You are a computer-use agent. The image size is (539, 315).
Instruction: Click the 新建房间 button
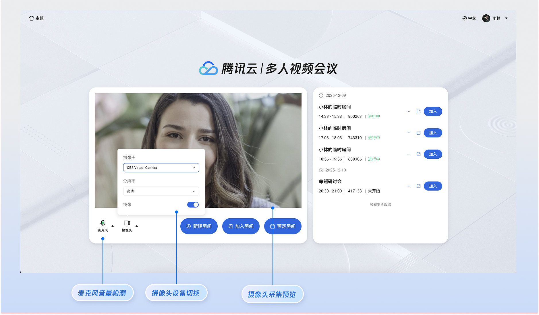(199, 226)
